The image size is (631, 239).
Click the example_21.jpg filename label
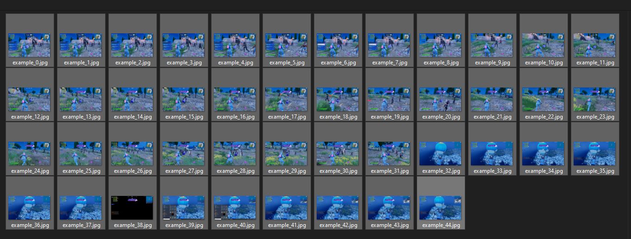(492, 117)
